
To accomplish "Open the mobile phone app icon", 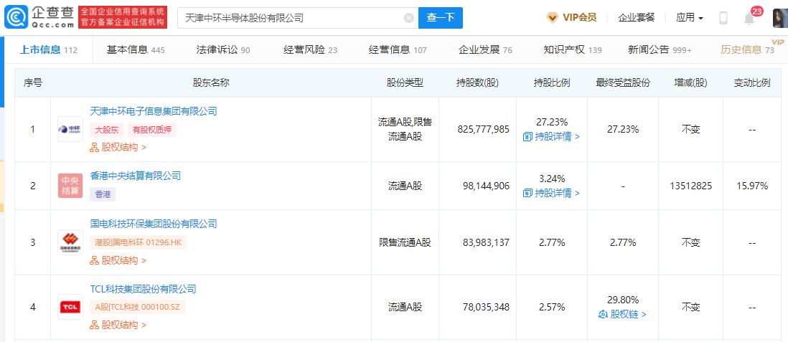I will (723, 18).
